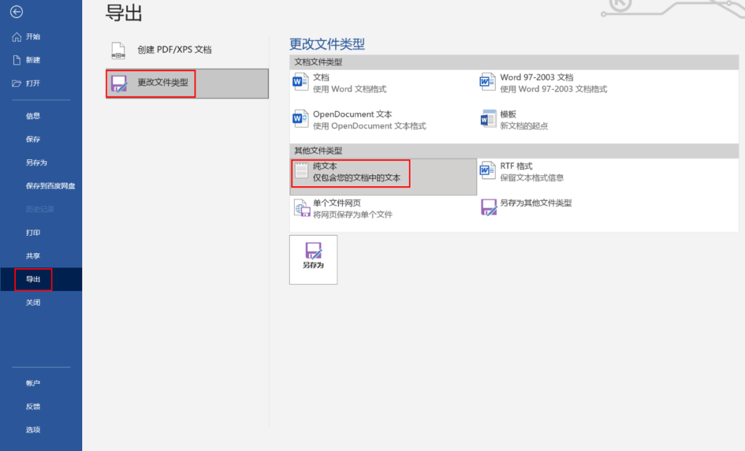The height and width of the screenshot is (451, 745).
Task: Click the large 另存为 button
Action: (313, 260)
